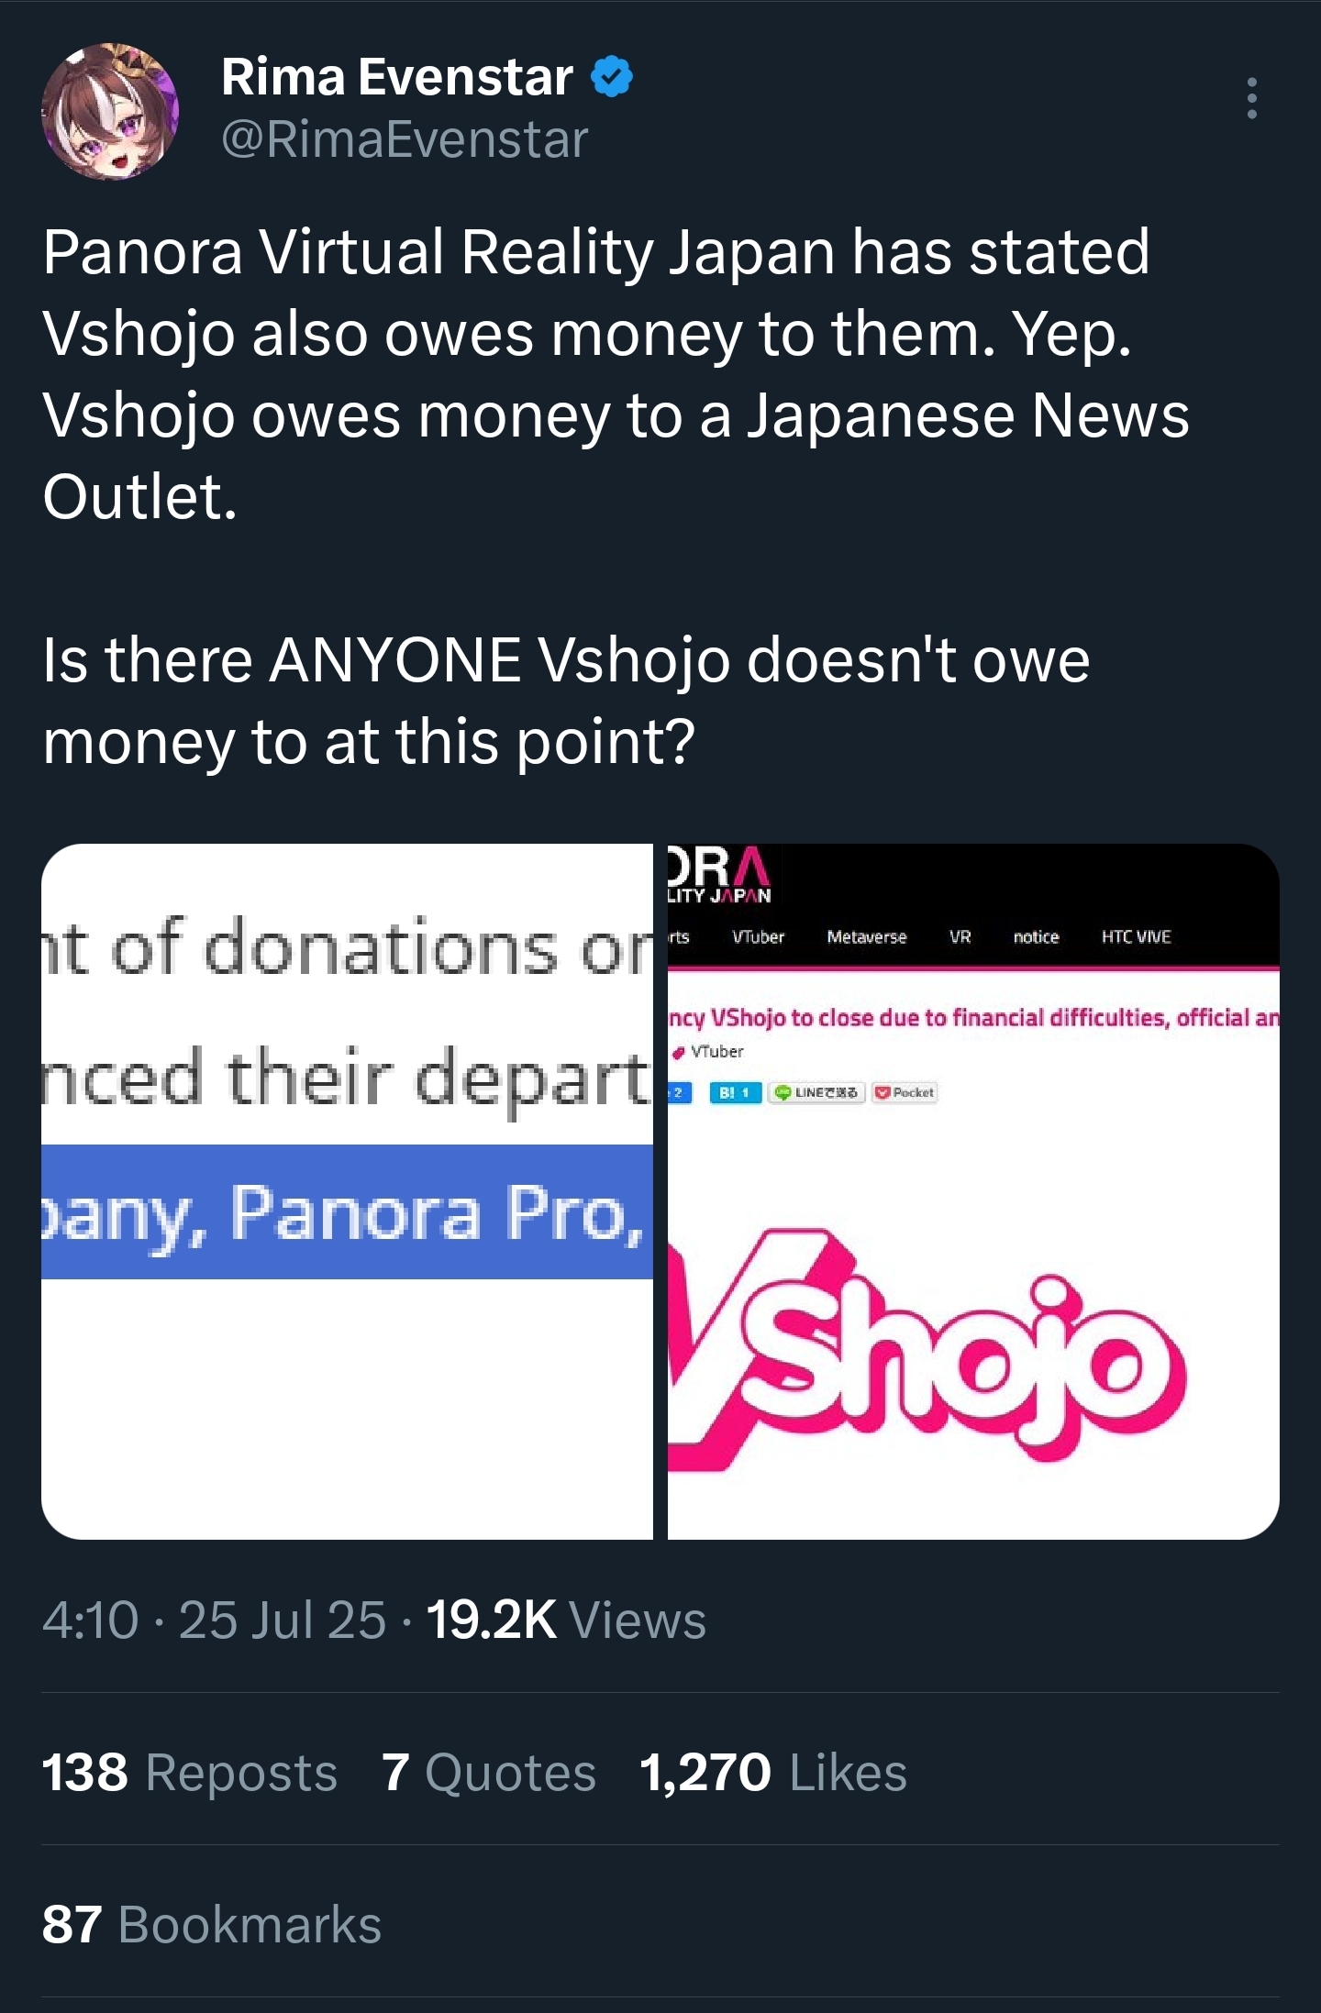Click the Pocket share icon
The image size is (1321, 2013).
[x=905, y=1092]
